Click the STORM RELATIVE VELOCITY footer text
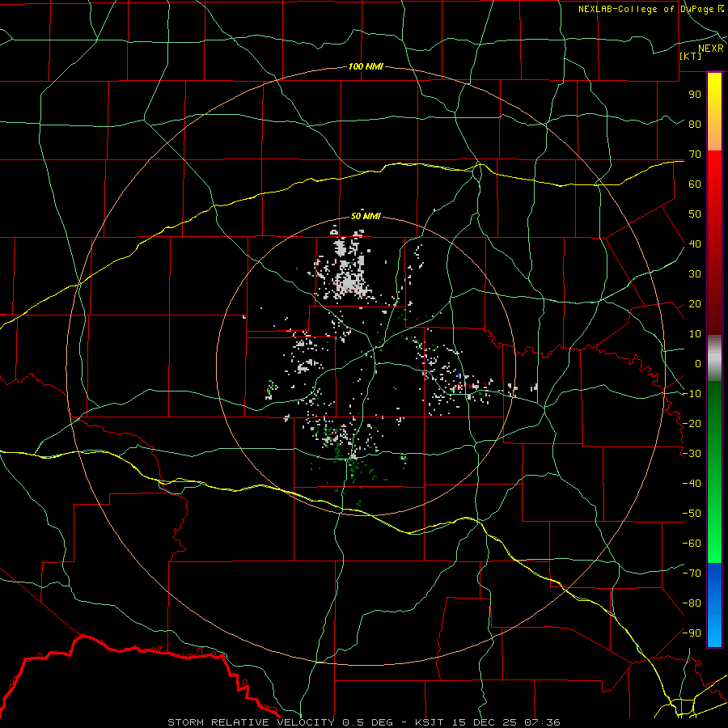 [x=251, y=722]
